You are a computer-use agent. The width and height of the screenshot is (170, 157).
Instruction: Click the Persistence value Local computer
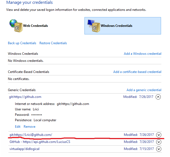tap(45, 120)
